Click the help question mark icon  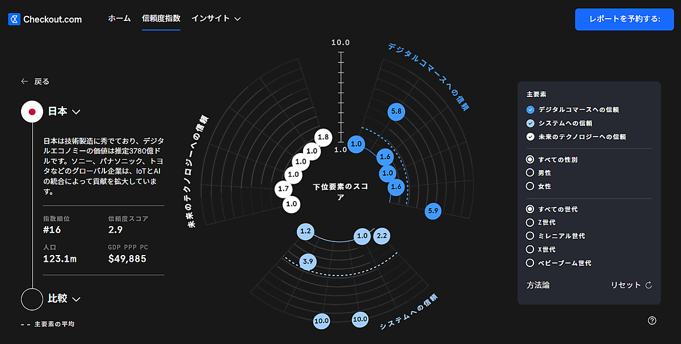[652, 321]
